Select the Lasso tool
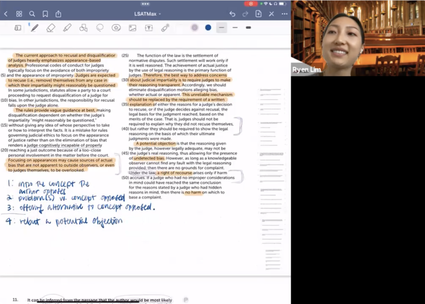The width and height of the screenshot is (425, 304). 100,28
